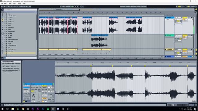Viewport: 198px width, 111px height.
Task: Arm track 1 Audio for recording
Action: 192,18
